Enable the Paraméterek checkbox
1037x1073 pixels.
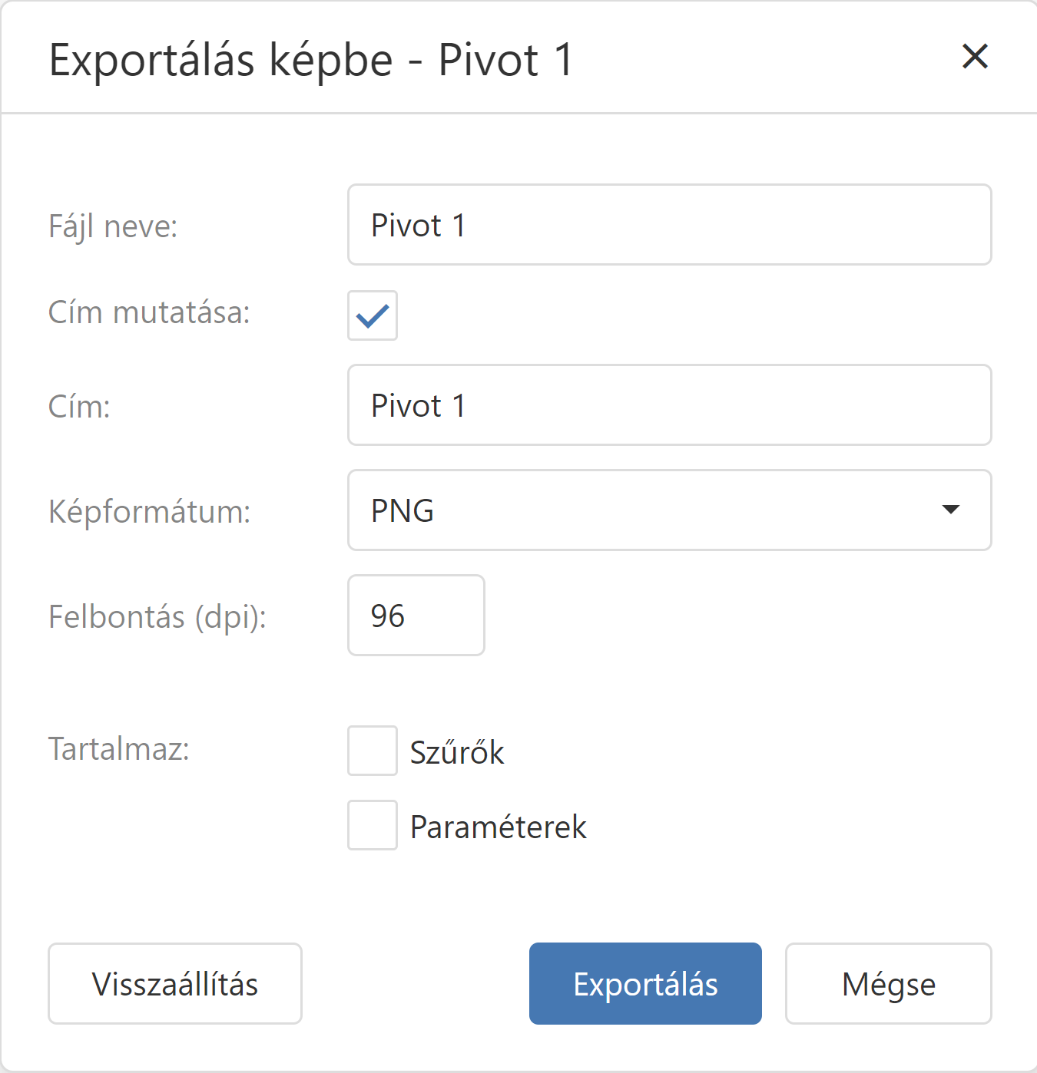pyautogui.click(x=373, y=825)
